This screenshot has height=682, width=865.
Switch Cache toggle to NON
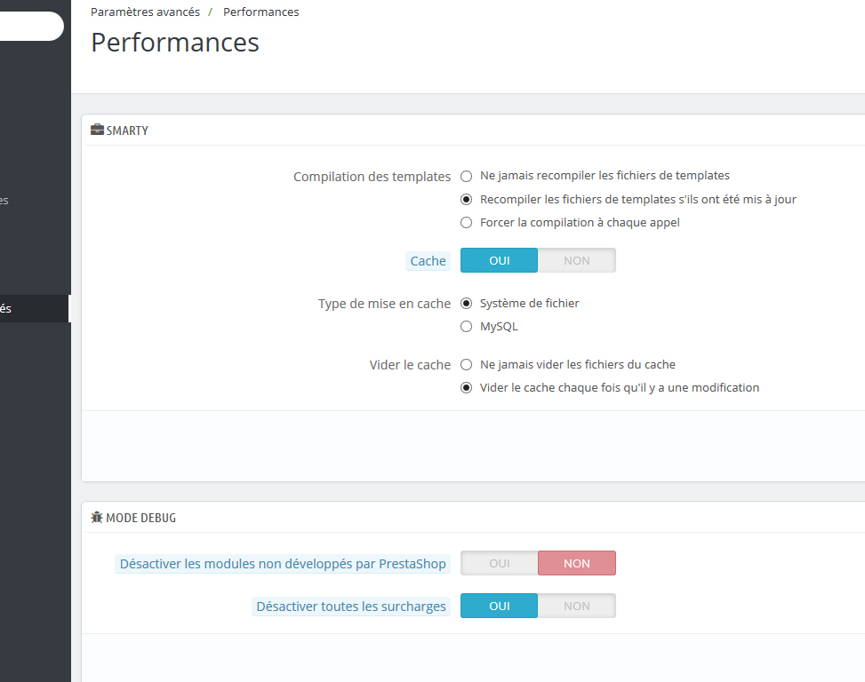click(x=576, y=261)
